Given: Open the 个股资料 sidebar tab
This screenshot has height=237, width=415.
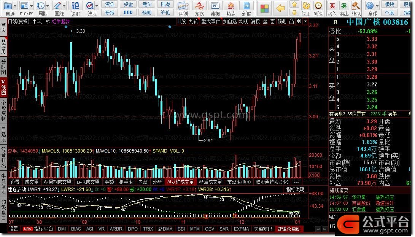Looking at the screenshot, I should (x=3, y=110).
